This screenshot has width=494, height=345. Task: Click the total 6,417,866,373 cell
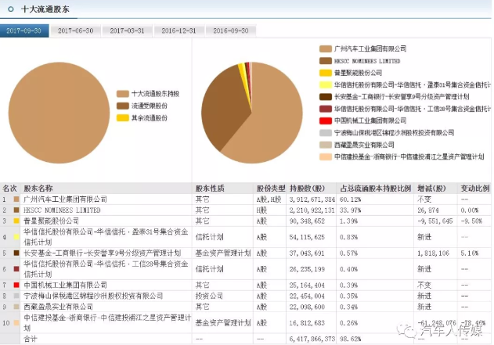pyautogui.click(x=312, y=339)
